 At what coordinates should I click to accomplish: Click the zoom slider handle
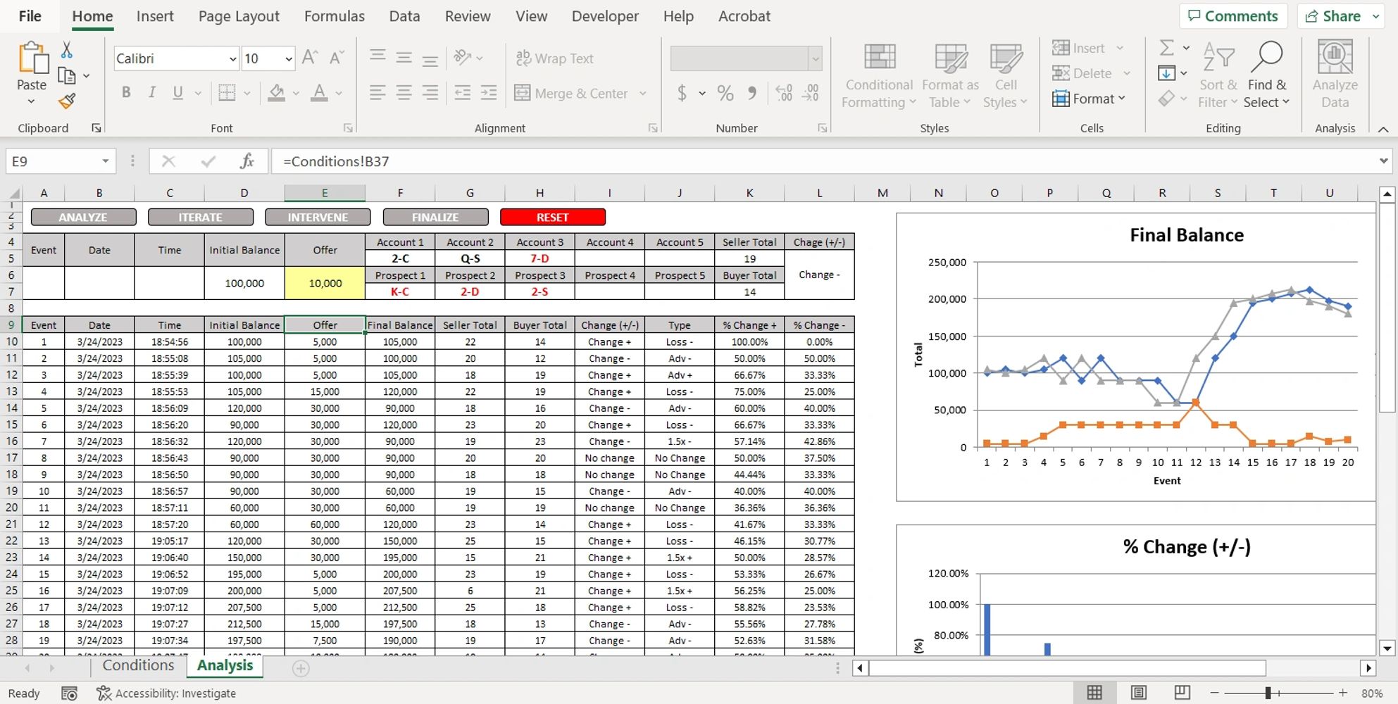tap(1268, 693)
